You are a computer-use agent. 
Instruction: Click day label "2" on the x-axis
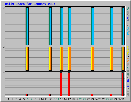click(12, 99)
